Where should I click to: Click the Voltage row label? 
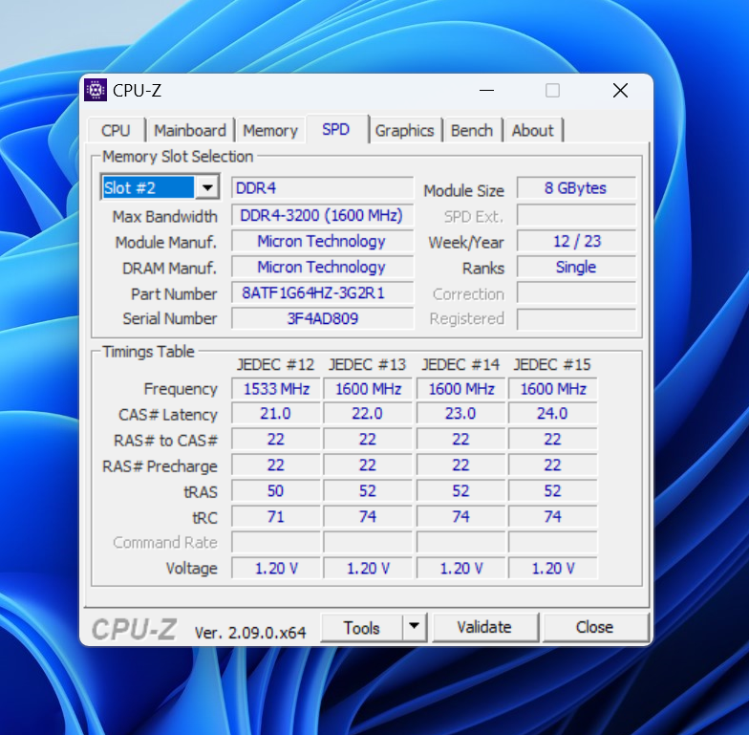(x=191, y=568)
